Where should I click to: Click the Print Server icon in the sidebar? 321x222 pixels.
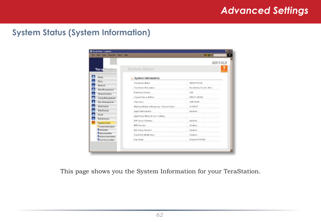pyautogui.click(x=93, y=106)
